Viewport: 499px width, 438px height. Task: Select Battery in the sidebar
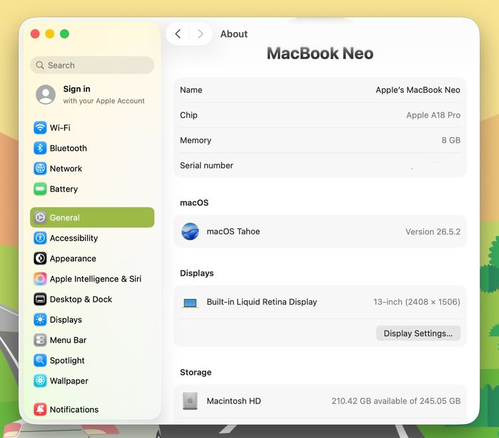92,189
